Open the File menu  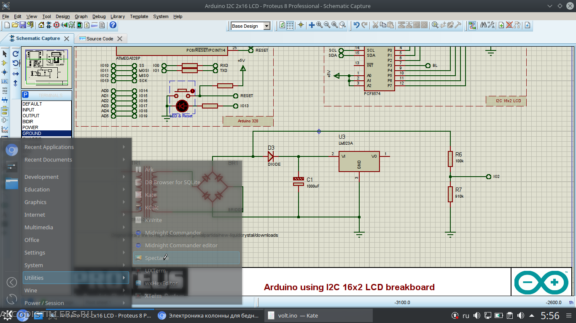(5, 16)
